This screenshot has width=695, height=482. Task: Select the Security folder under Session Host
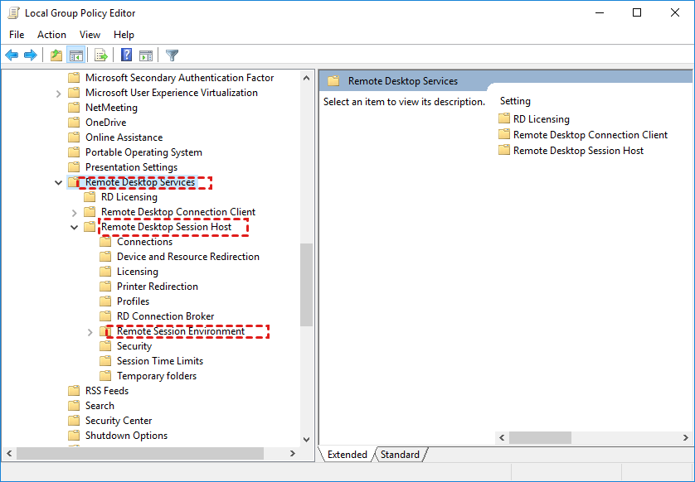click(134, 346)
